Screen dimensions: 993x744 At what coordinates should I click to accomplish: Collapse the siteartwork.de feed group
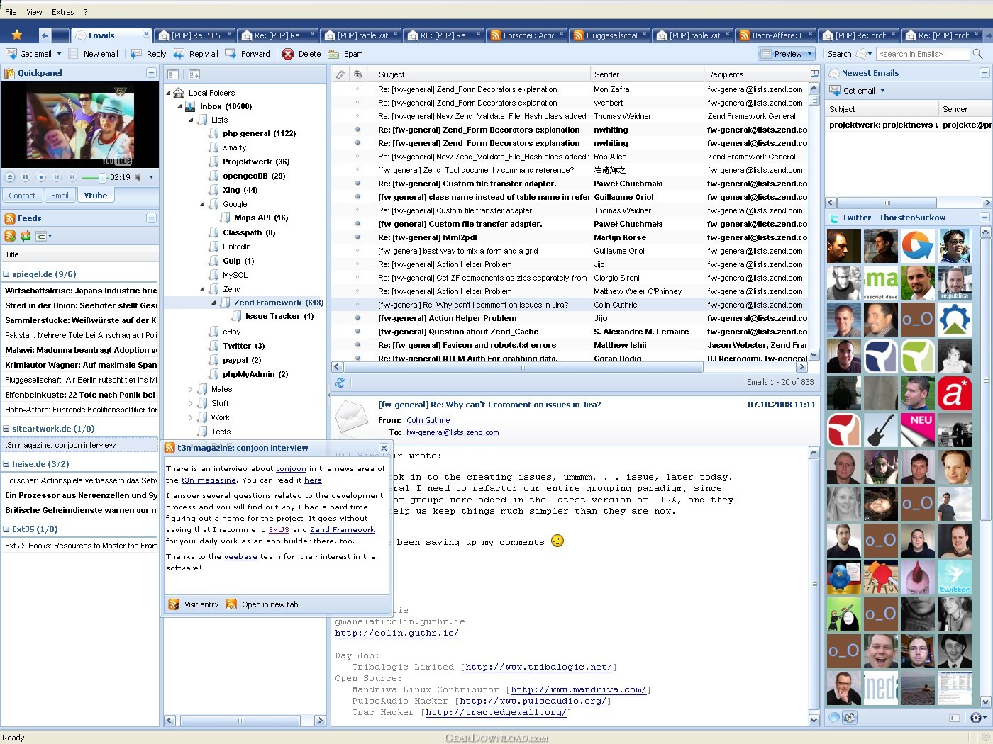coord(6,429)
